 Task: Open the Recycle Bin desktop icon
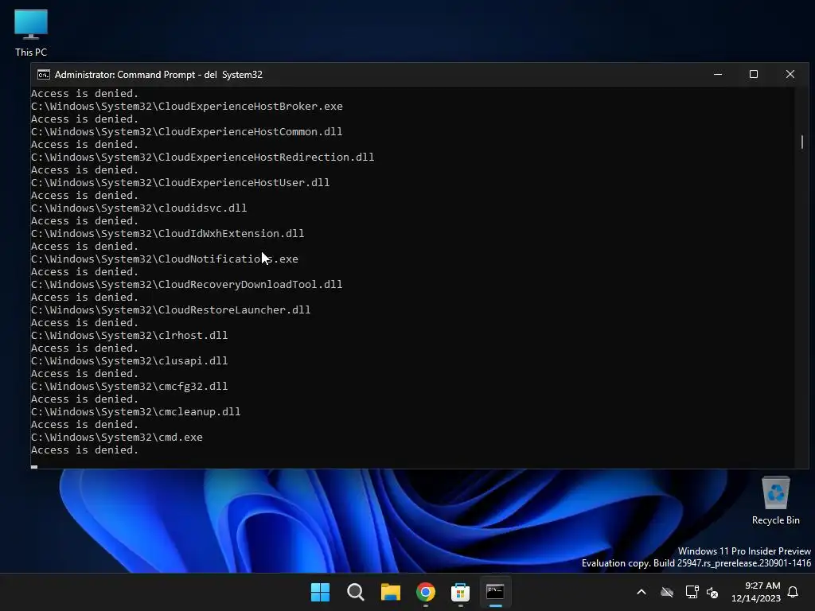click(x=775, y=501)
